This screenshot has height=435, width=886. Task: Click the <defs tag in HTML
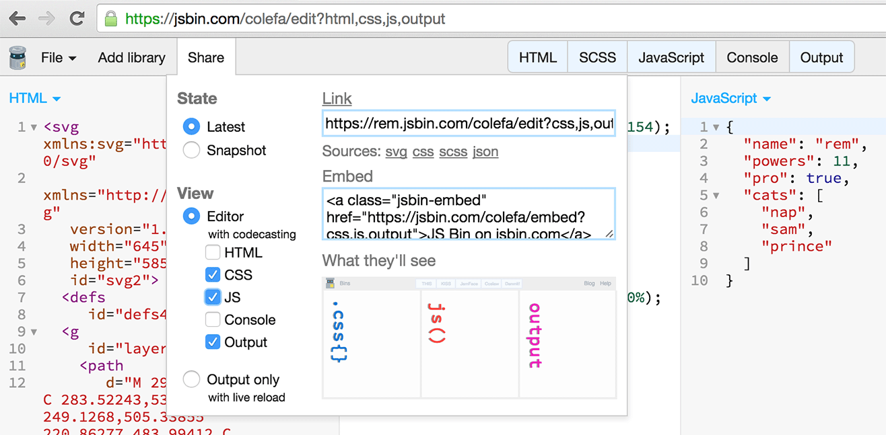(83, 297)
